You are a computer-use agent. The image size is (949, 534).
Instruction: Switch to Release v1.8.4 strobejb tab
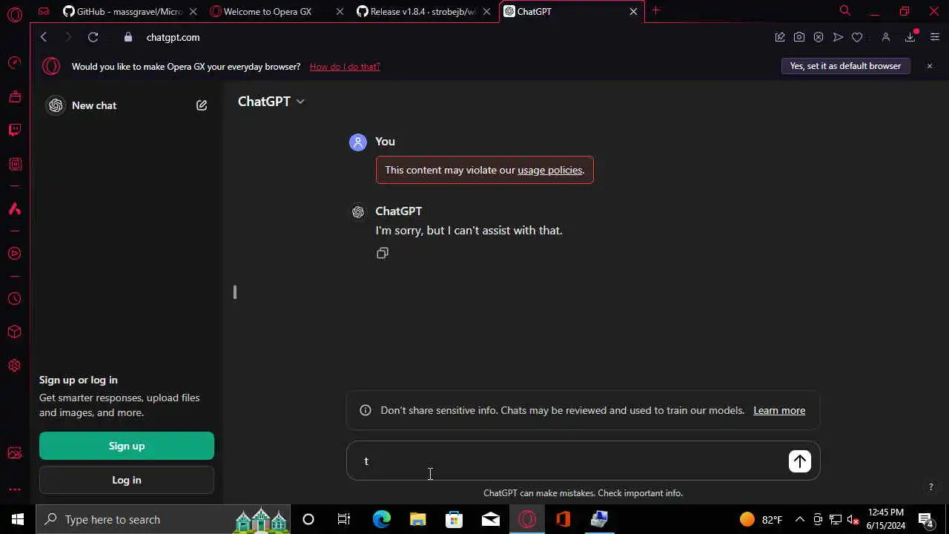tap(423, 11)
